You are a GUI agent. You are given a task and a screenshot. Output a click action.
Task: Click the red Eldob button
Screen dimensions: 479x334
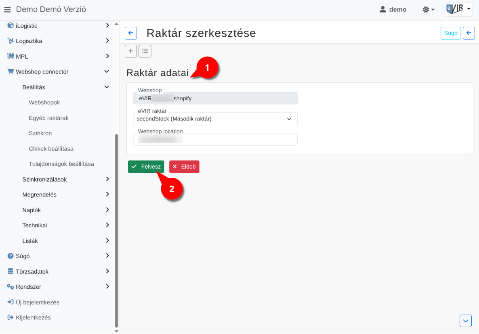pos(184,167)
